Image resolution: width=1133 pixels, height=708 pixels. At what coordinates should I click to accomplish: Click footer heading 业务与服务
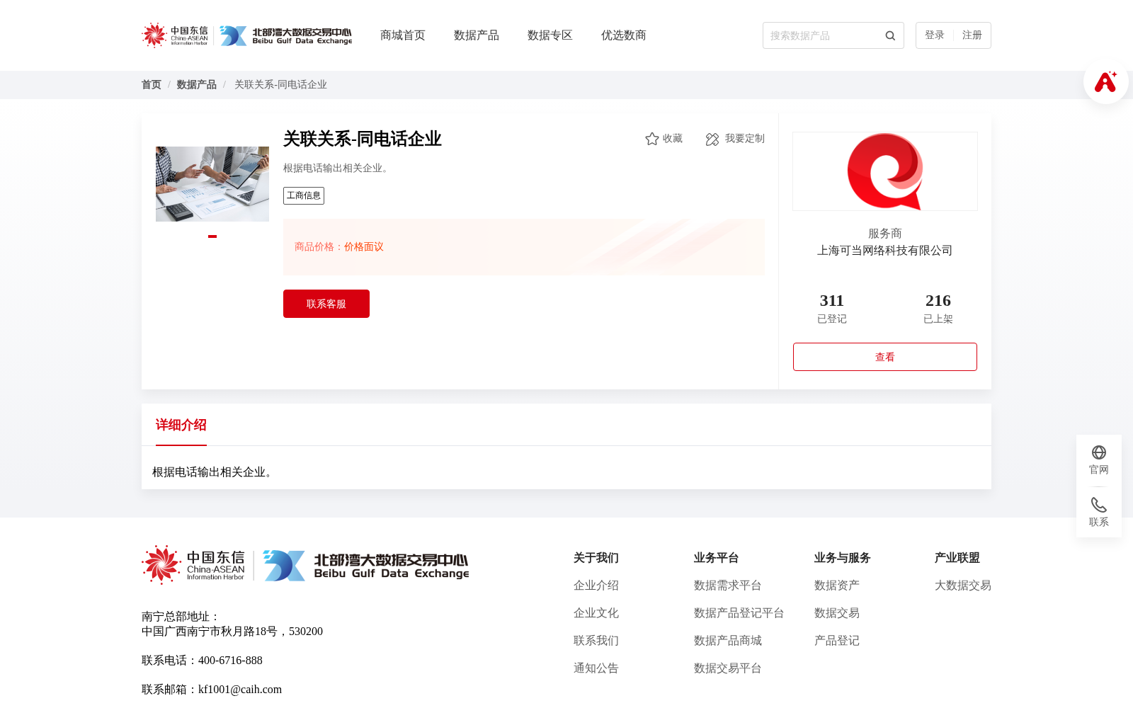[x=843, y=558]
